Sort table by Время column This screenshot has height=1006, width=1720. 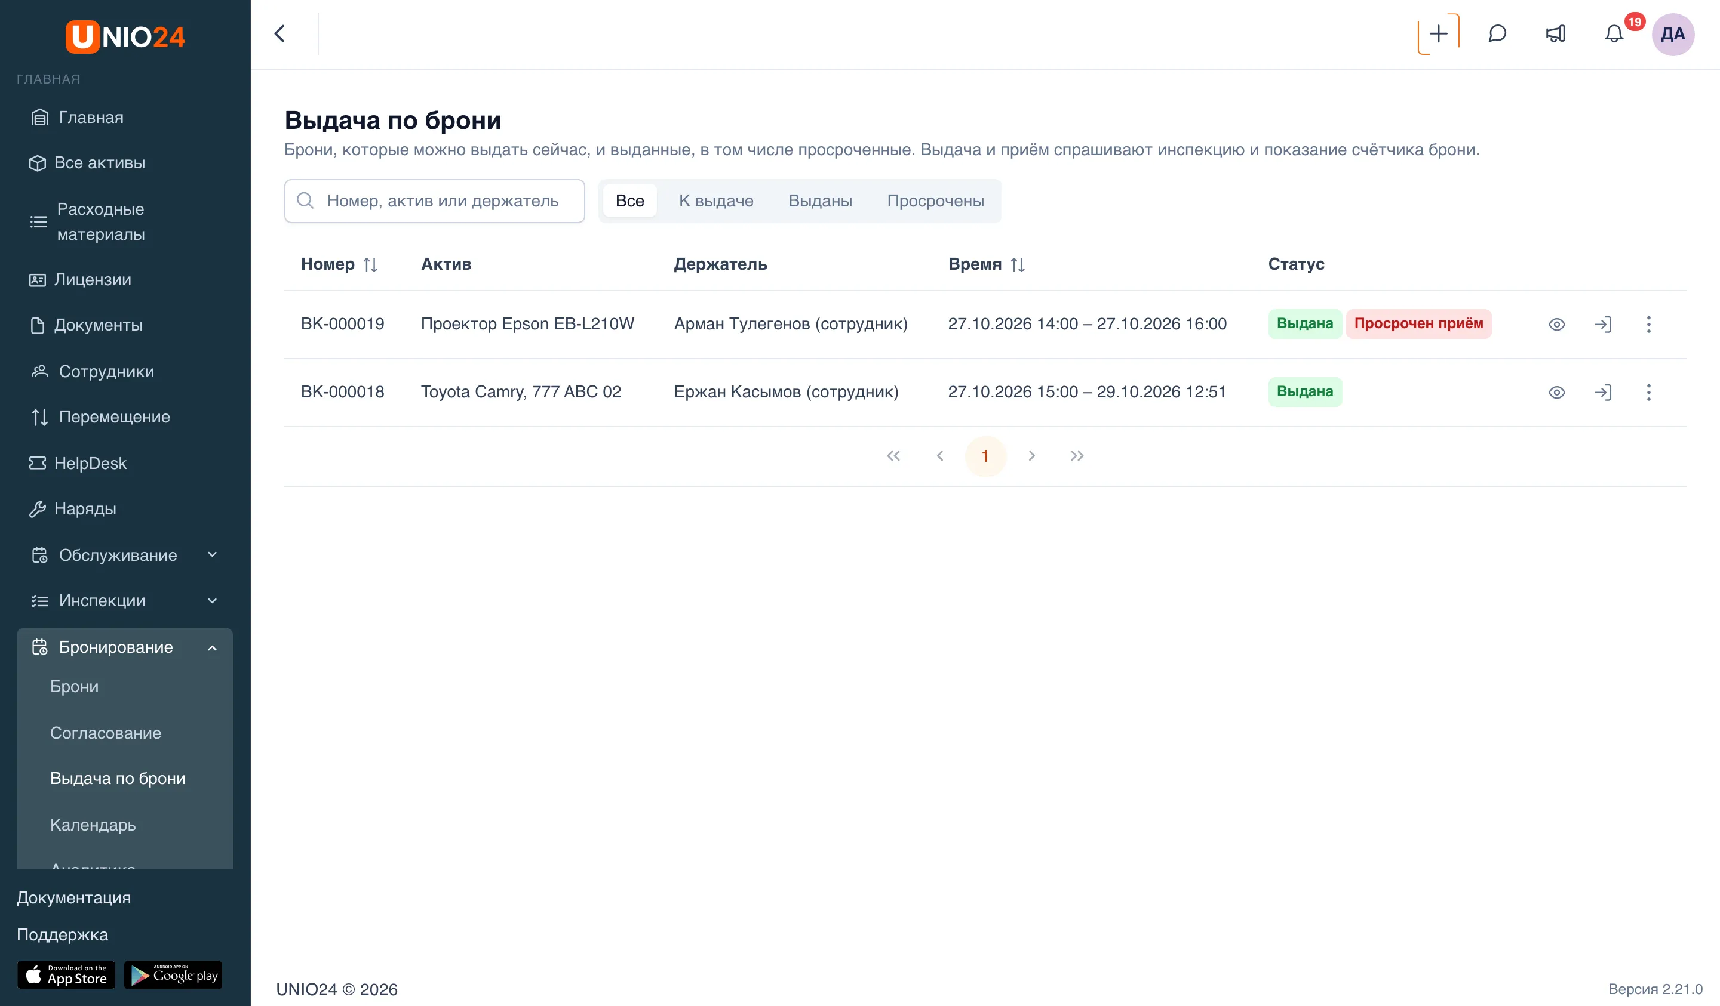point(1017,265)
